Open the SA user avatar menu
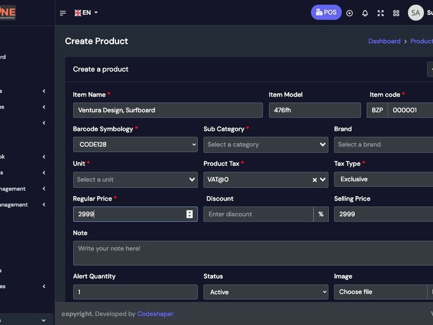Viewport: 433px width, 325px height. tap(416, 12)
